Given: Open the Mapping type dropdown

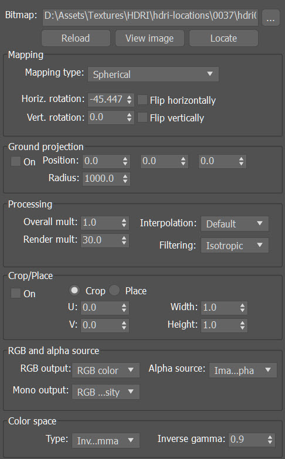Looking at the screenshot, I should pos(153,74).
